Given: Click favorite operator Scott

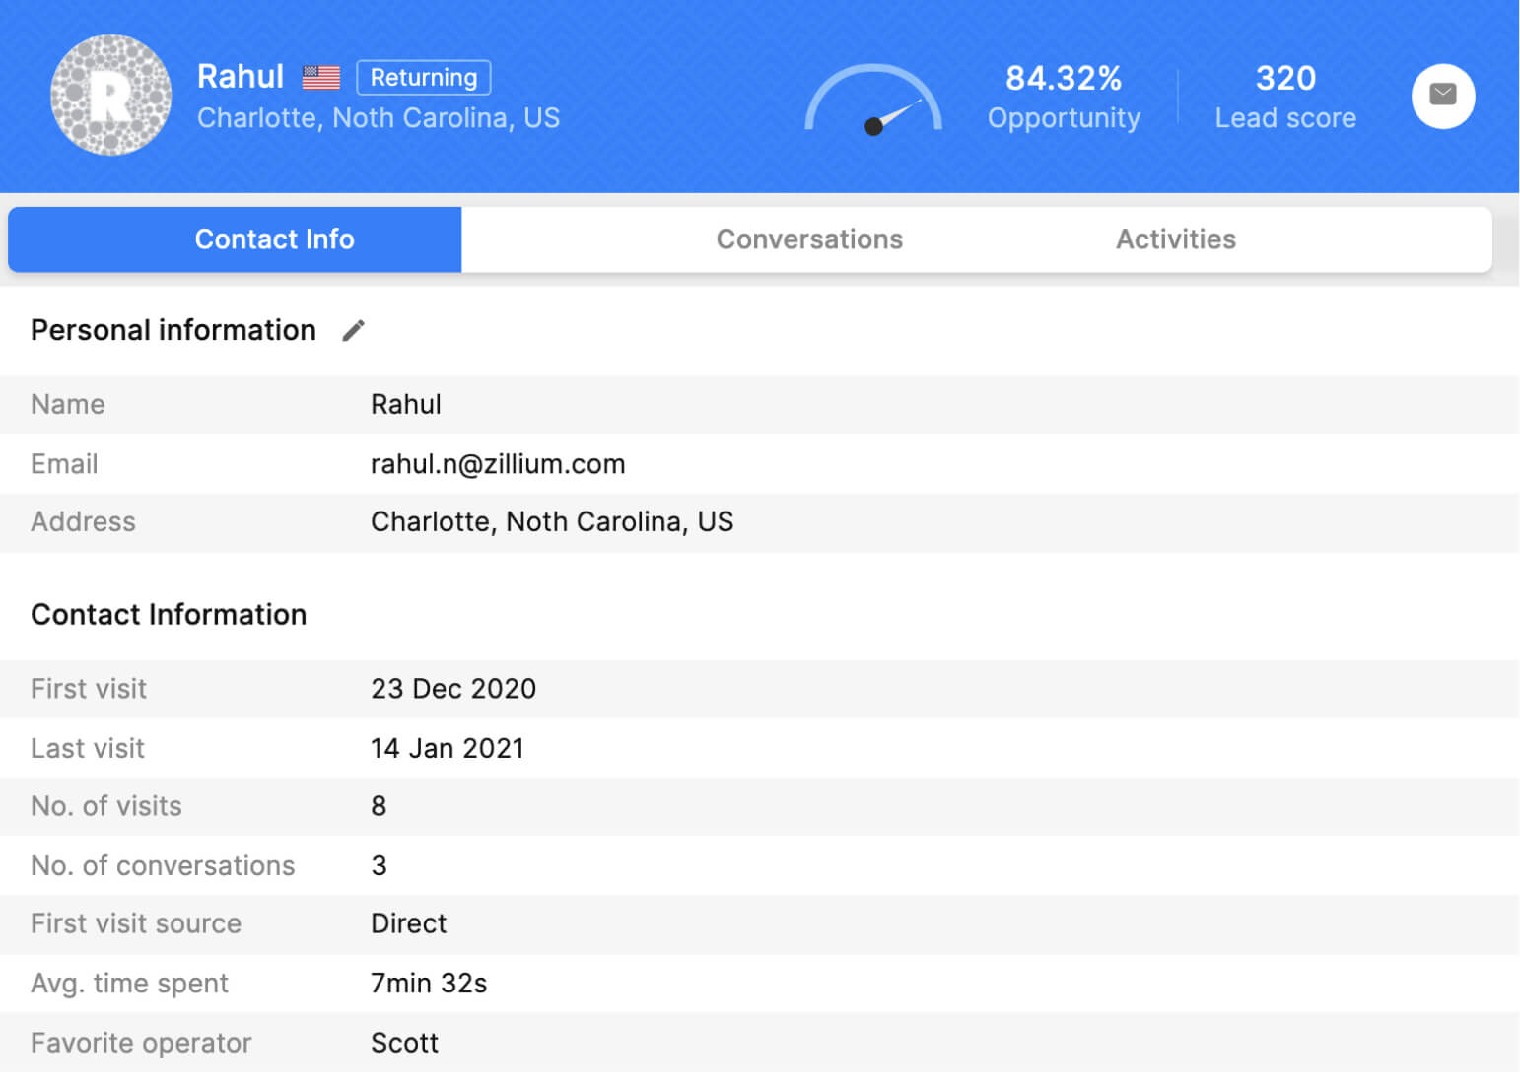Looking at the screenshot, I should 404,1042.
